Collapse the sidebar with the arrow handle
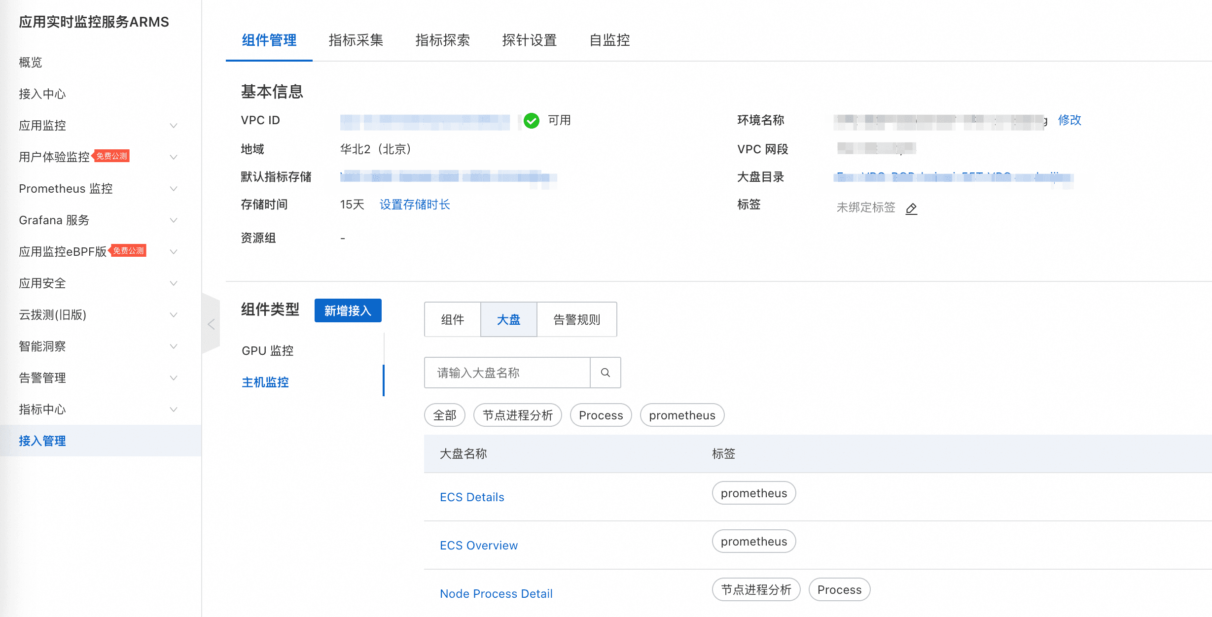Viewport: 1212px width, 617px height. coord(211,324)
